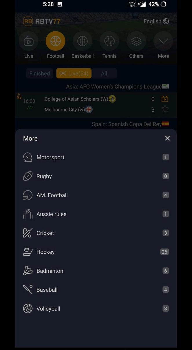The width and height of the screenshot is (192, 350).
Task: Click the TV stream icon for the match
Action: [165, 99]
